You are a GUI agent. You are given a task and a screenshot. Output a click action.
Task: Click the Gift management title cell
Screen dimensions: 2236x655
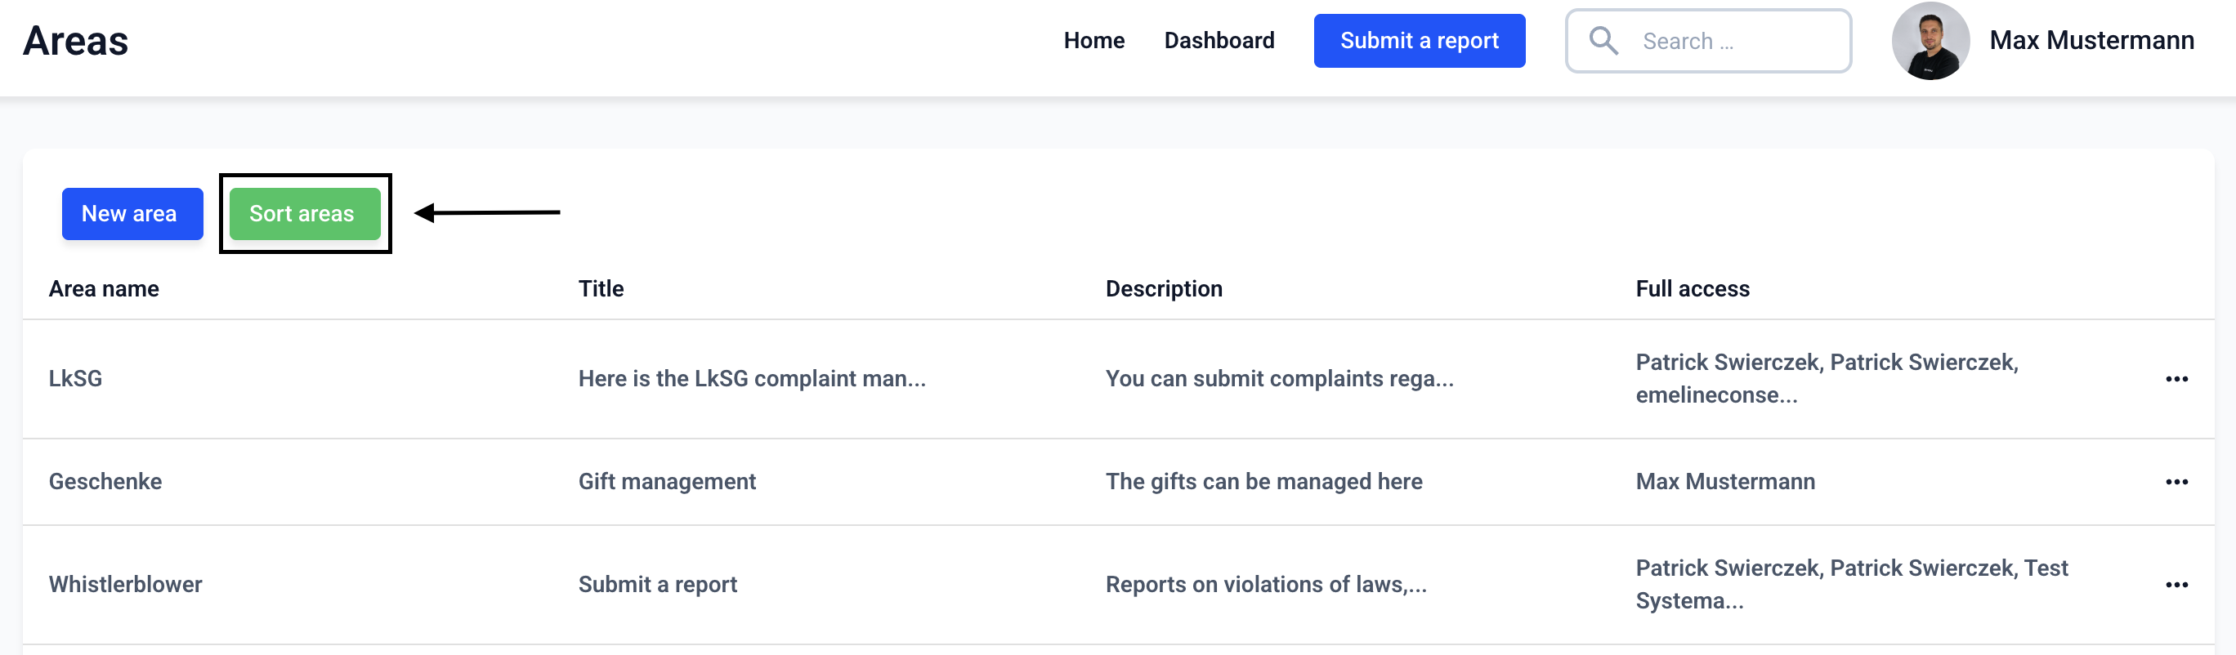667,483
